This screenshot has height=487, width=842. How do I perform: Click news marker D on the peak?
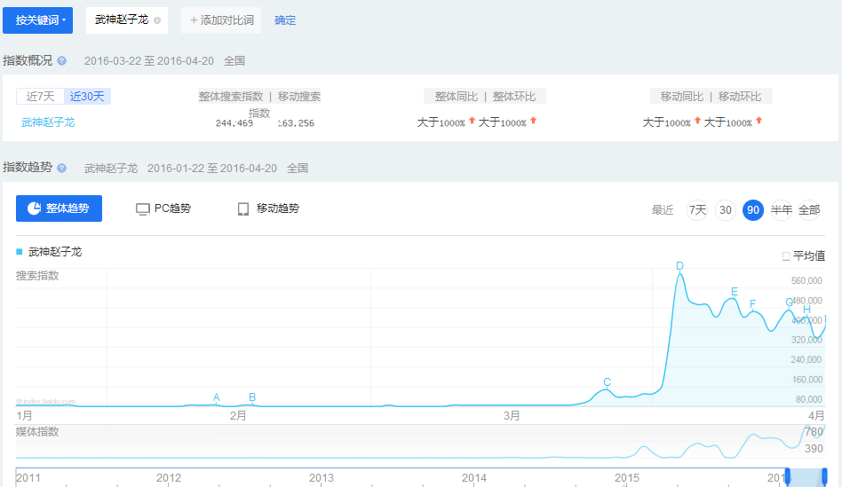(x=679, y=266)
